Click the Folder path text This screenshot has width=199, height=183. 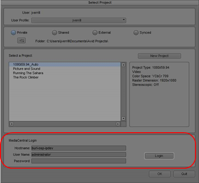tap(72, 41)
